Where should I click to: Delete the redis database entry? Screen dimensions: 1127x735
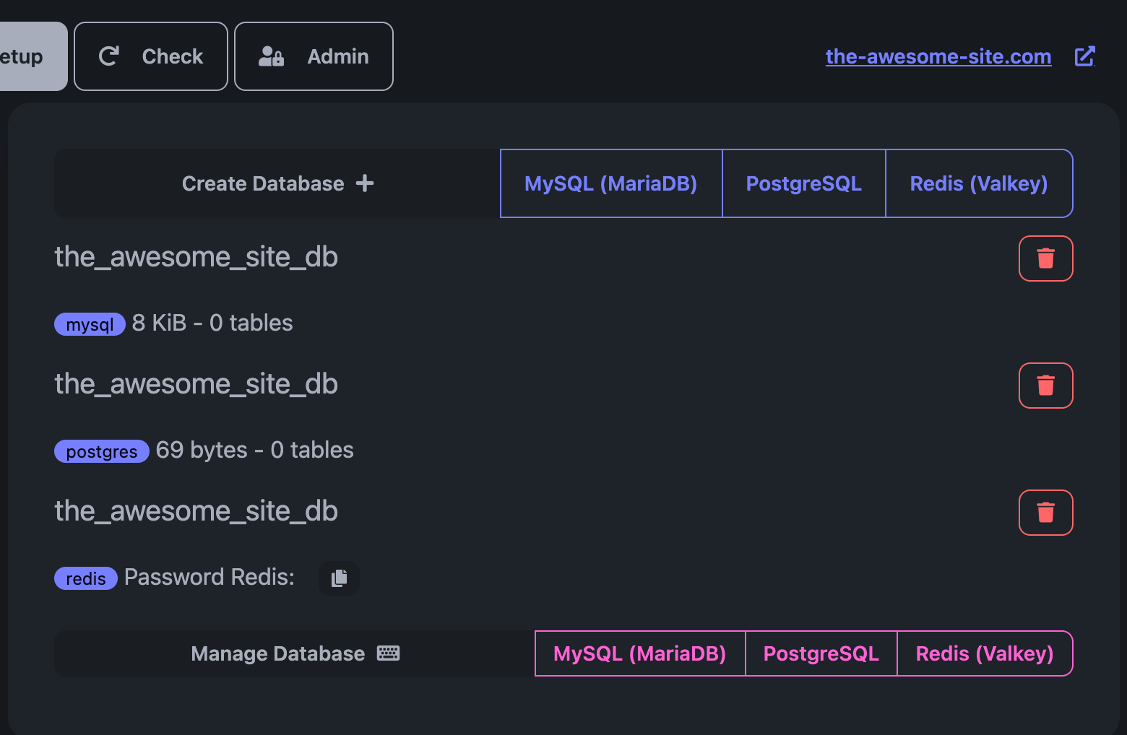click(1045, 513)
